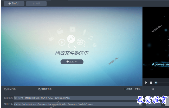Click the 拖放文件到这里 drop area text
Screen dimensions: 169x108
click(72, 53)
